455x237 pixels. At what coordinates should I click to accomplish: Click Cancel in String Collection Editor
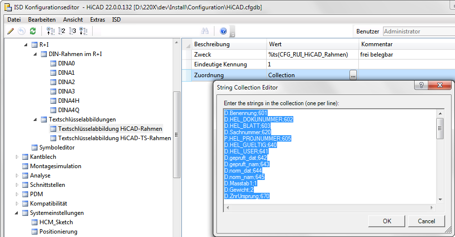(x=426, y=221)
